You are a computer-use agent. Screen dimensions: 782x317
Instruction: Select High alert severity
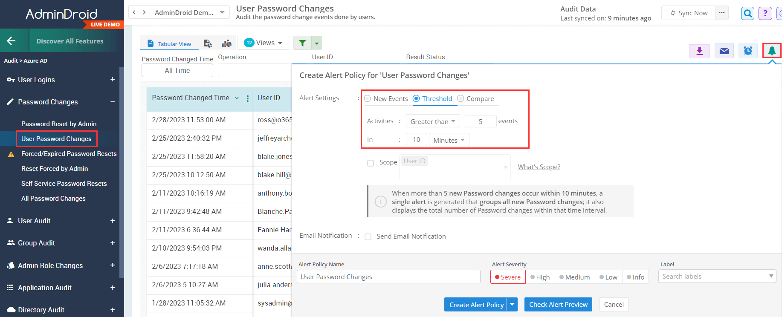(540, 277)
